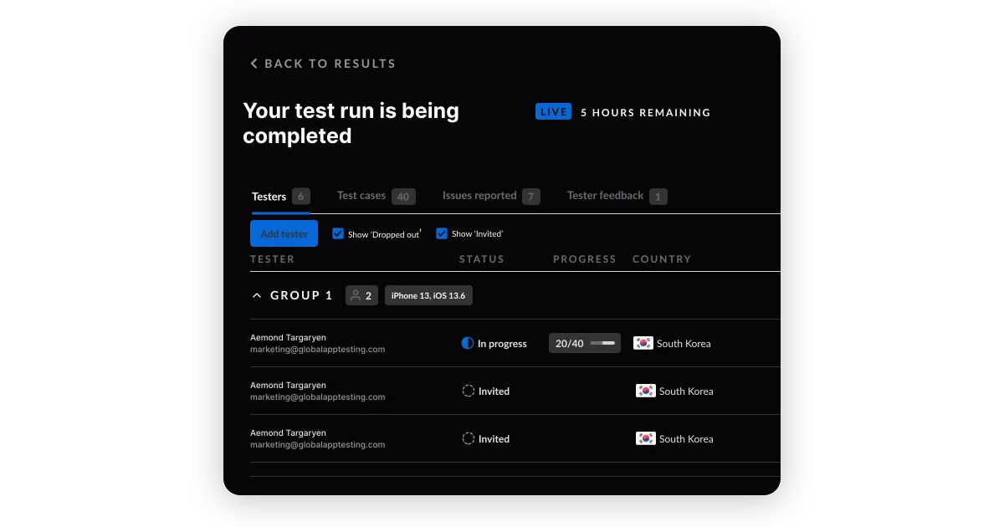Select the Tester feedback tab
Screen dimensions: 1004x527
click(605, 196)
